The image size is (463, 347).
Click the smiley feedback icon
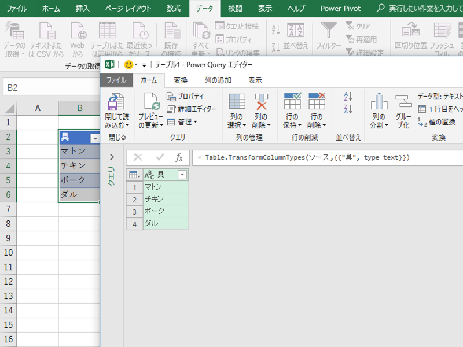[x=128, y=65]
